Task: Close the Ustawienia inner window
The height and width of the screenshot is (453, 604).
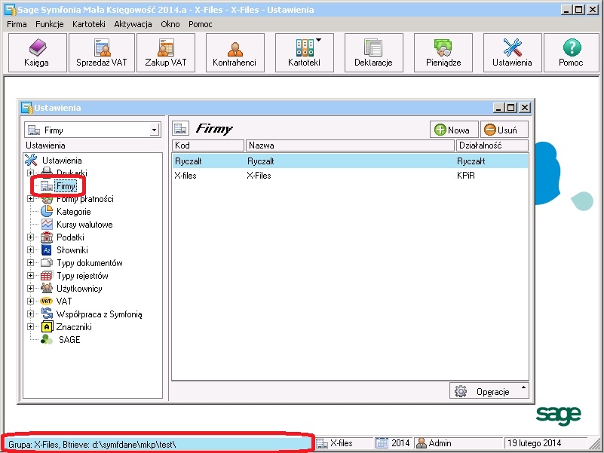Action: coord(524,108)
